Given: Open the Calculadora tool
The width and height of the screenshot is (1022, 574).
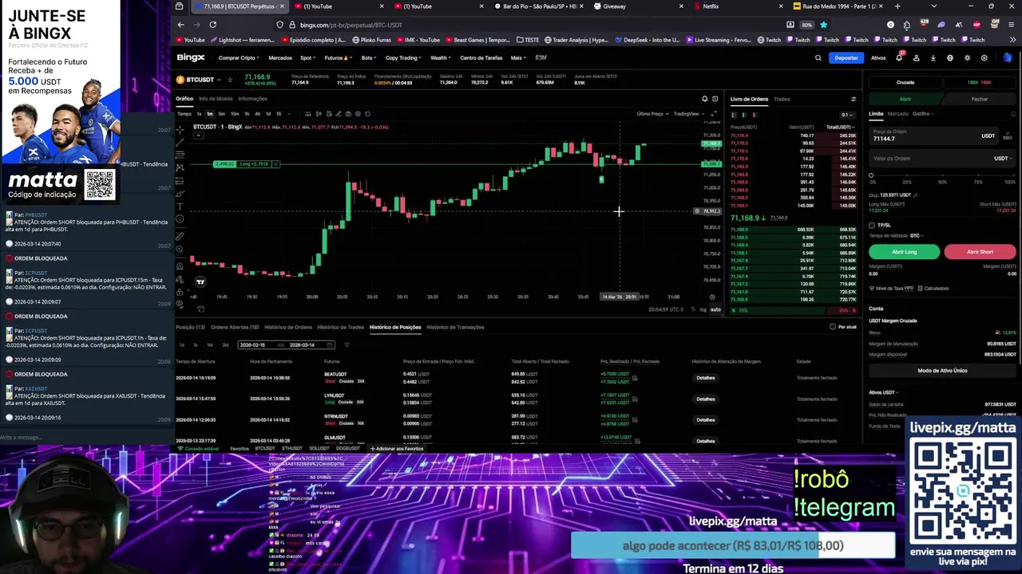Looking at the screenshot, I should click(x=933, y=288).
